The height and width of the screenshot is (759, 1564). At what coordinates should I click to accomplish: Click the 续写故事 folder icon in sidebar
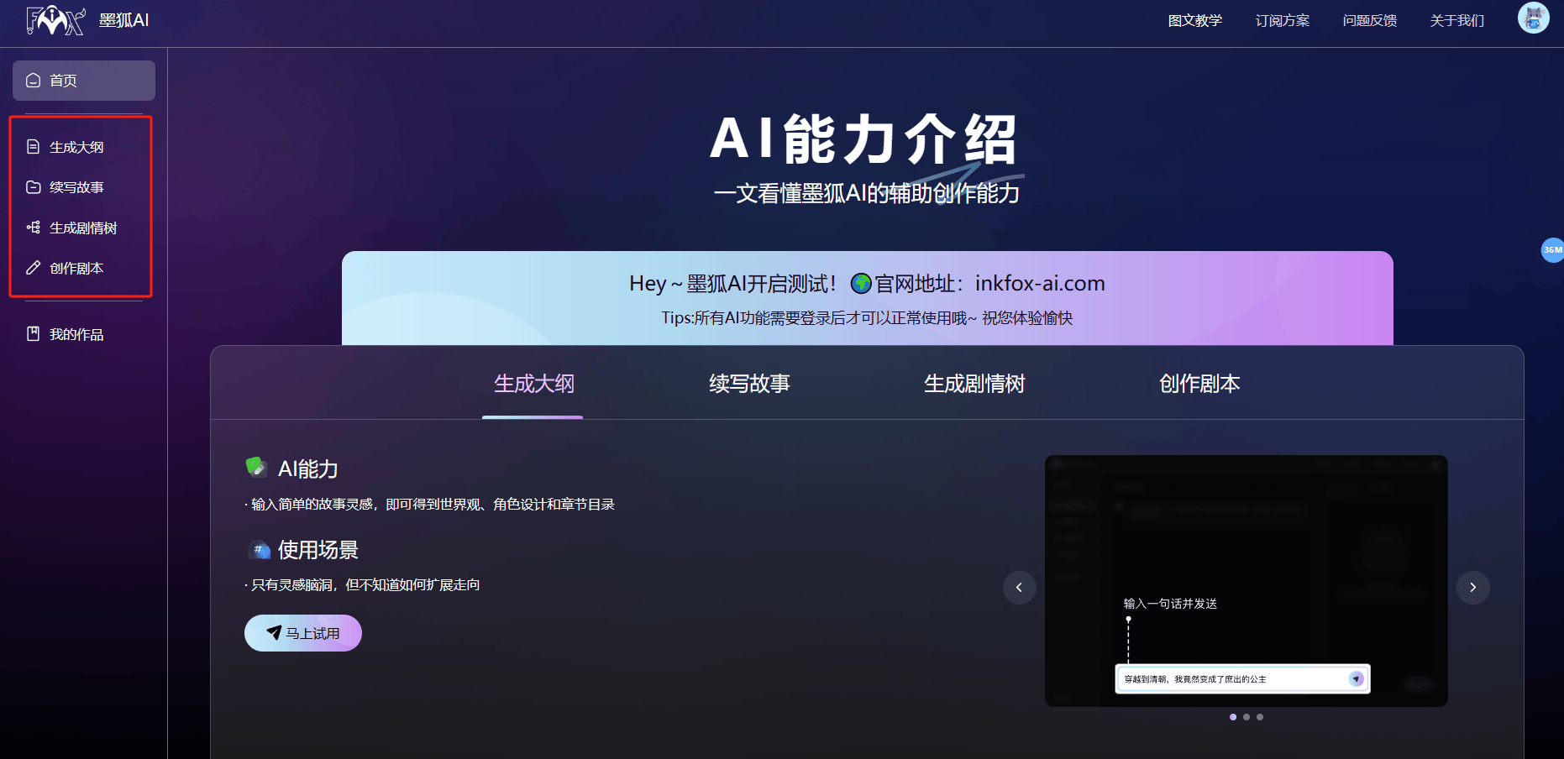coord(34,187)
